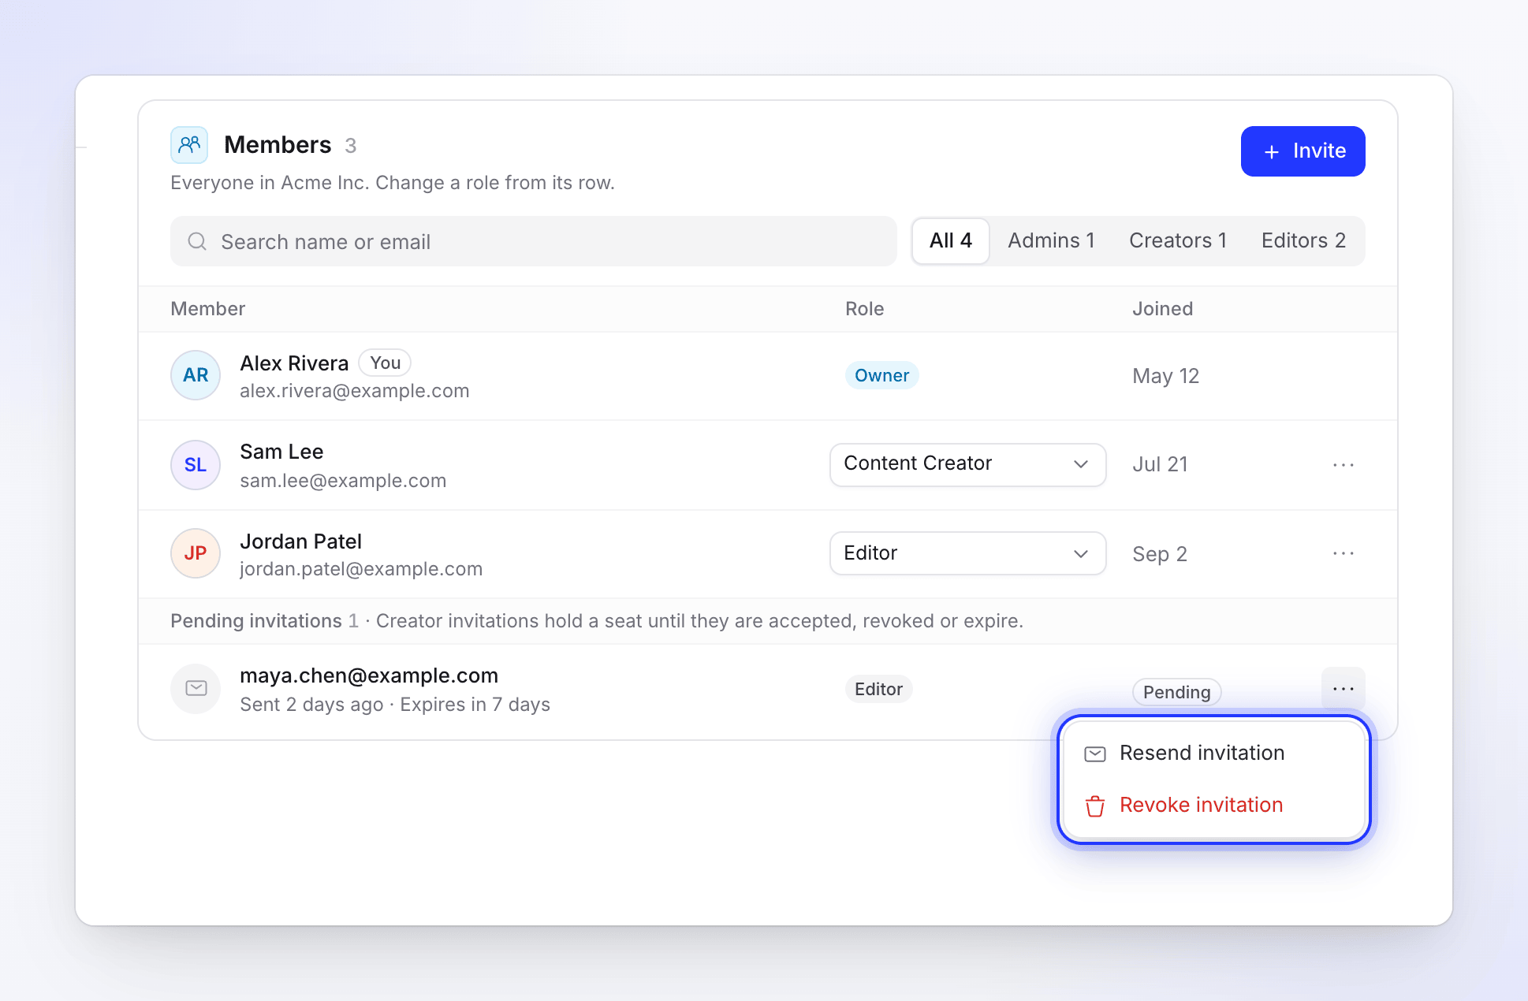Click the alex.rivera@example.com email

tap(354, 391)
